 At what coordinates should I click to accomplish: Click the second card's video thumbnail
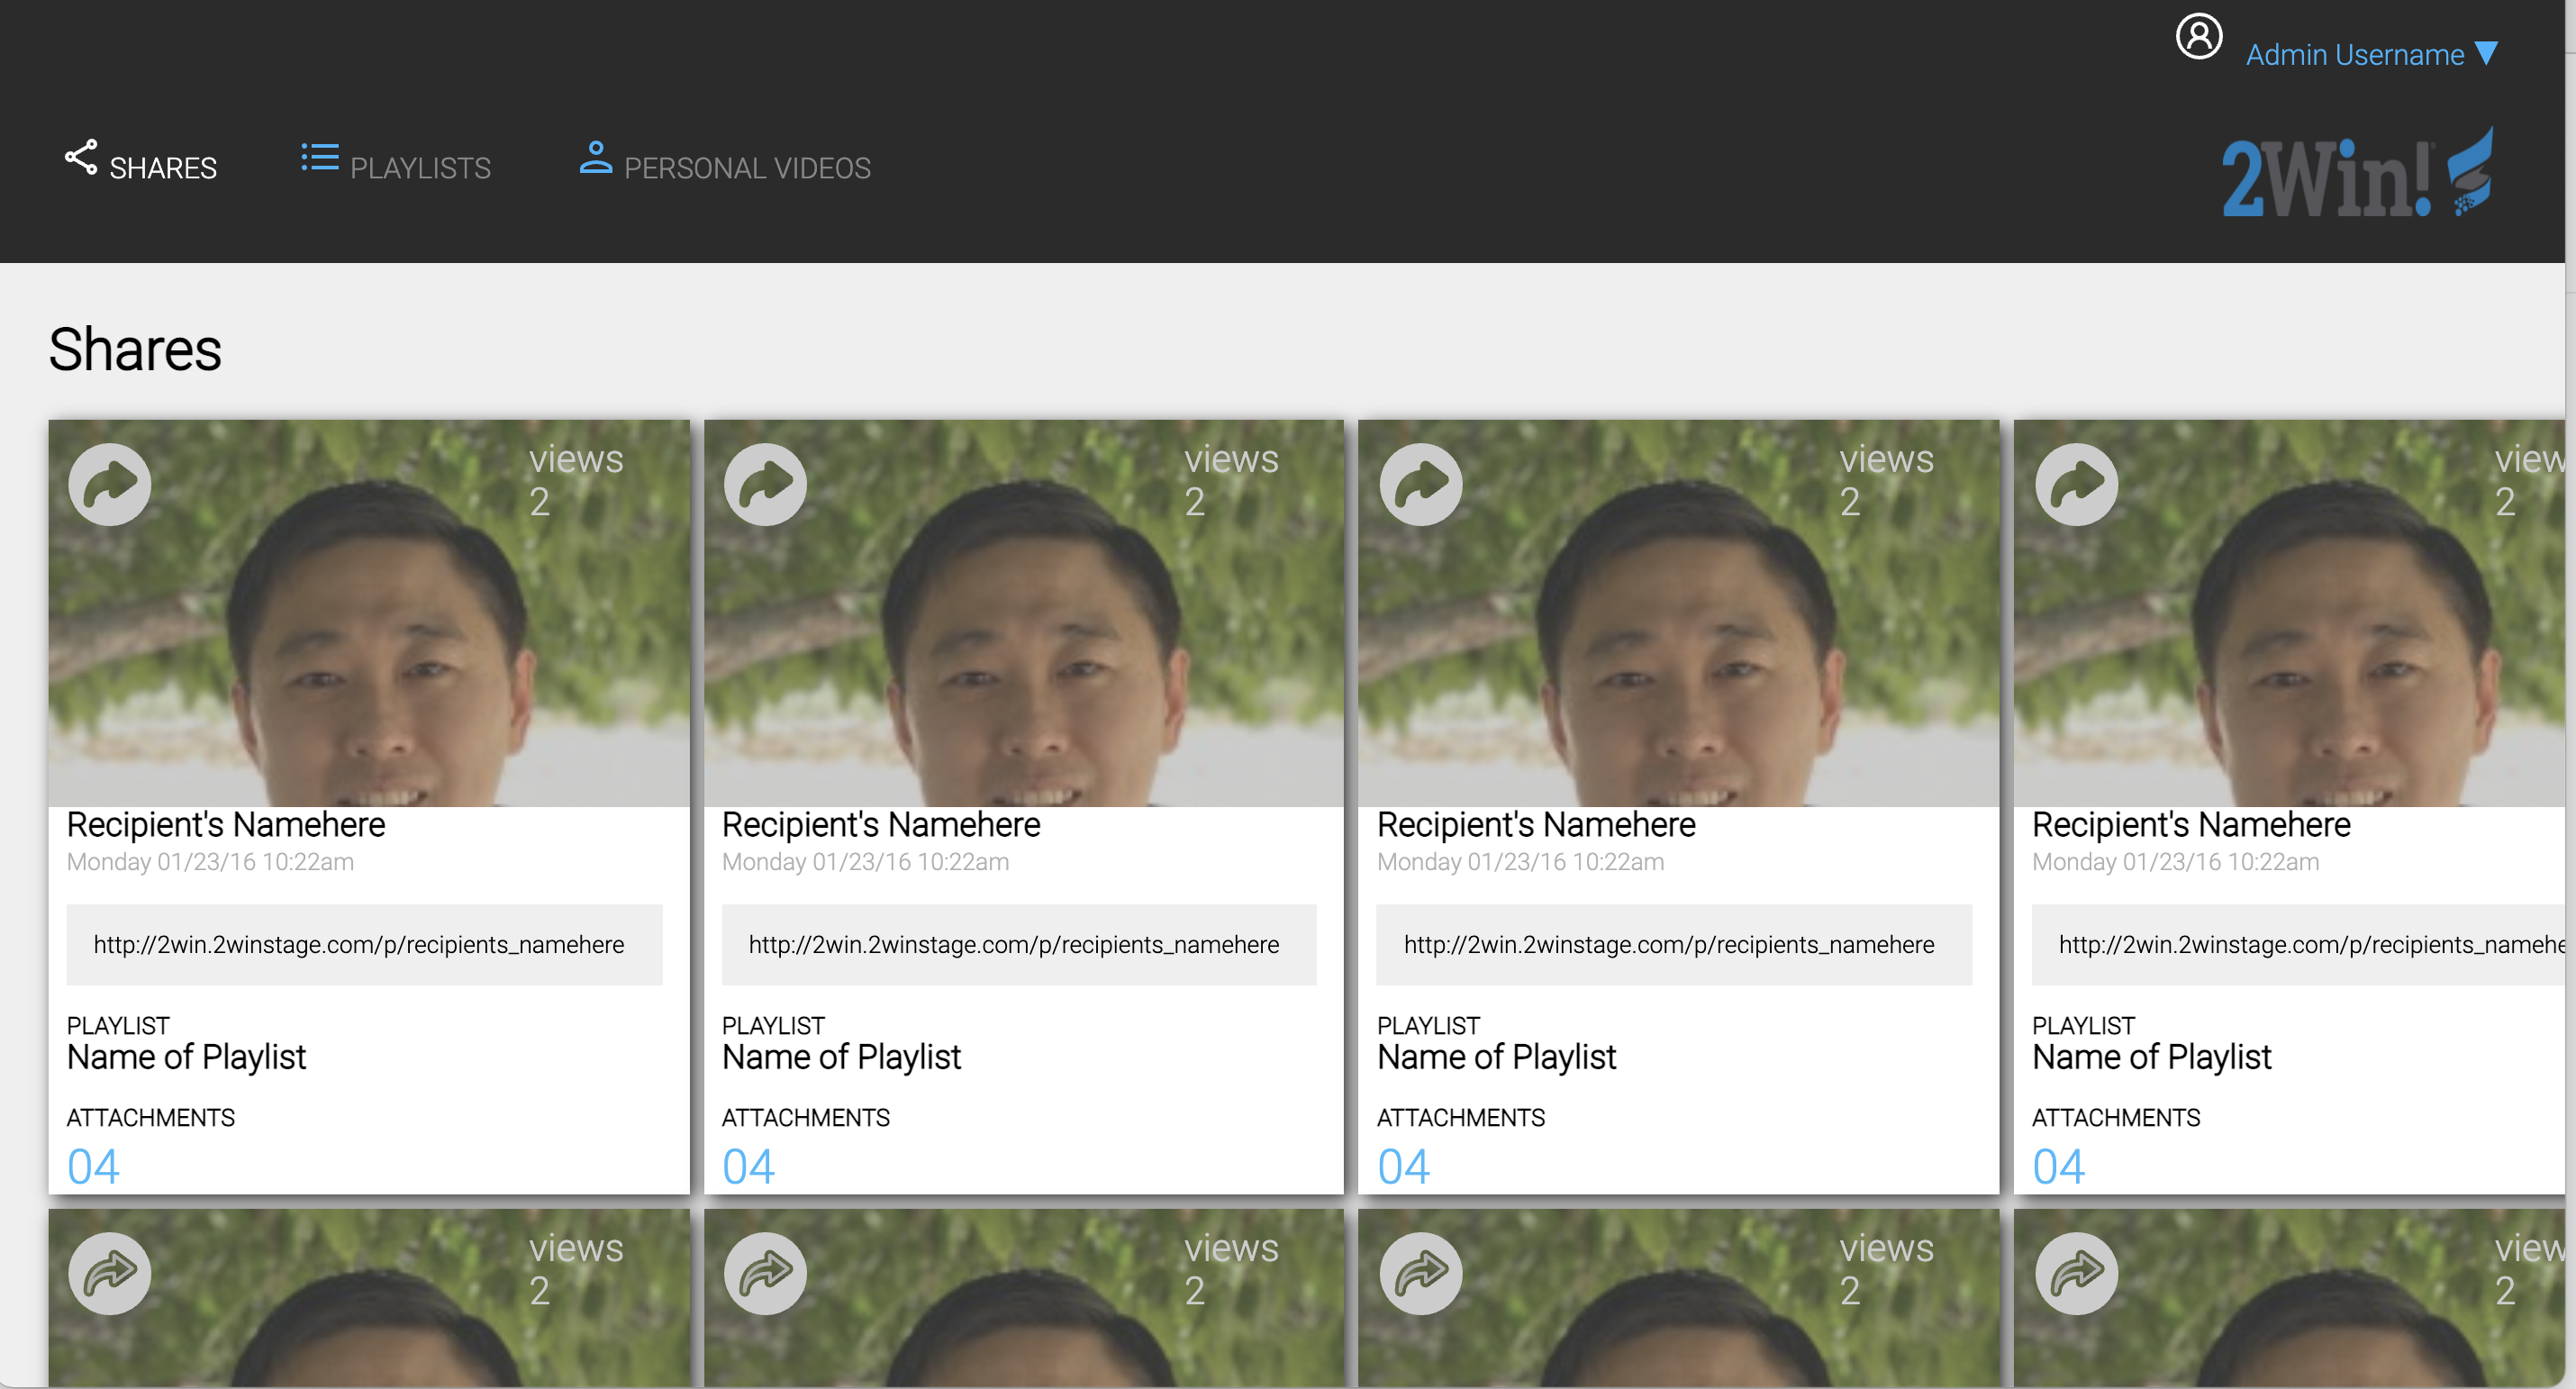[x=1023, y=640]
